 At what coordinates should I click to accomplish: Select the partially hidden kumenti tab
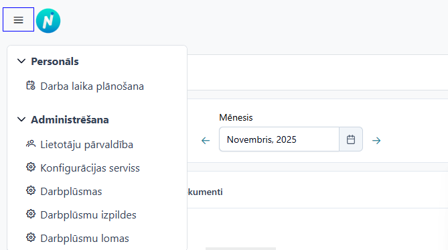pos(205,192)
